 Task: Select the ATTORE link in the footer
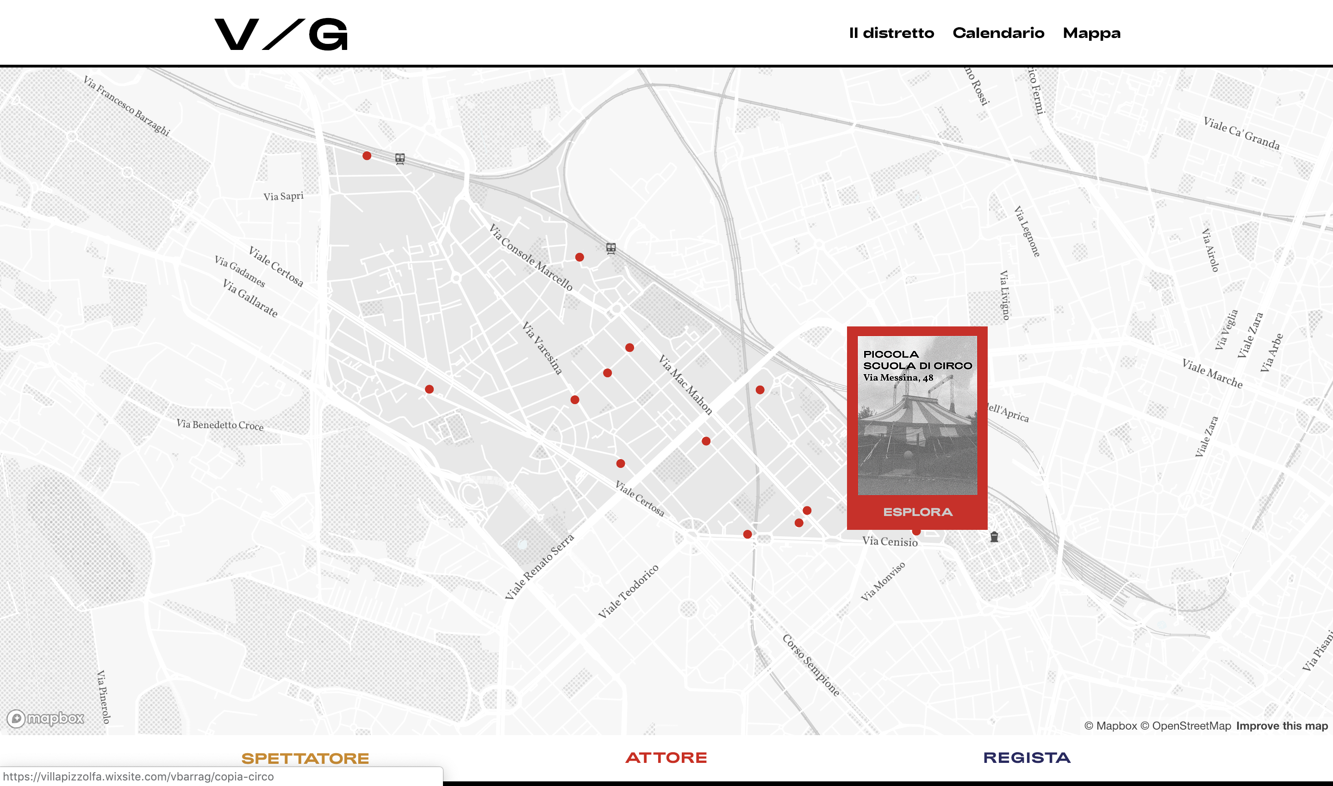(x=666, y=757)
